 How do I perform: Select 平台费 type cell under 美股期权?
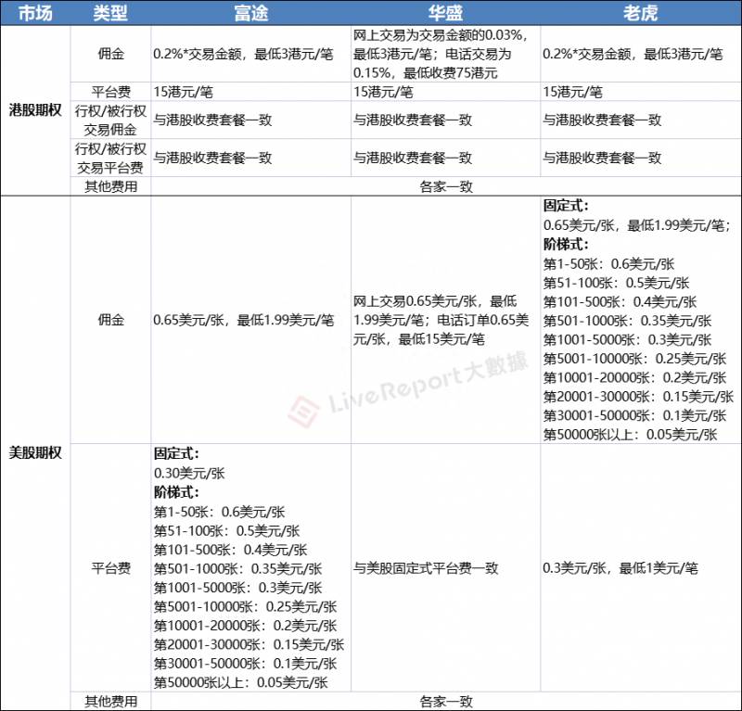coord(110,567)
